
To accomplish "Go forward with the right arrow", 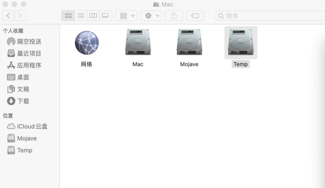I will point(20,16).
